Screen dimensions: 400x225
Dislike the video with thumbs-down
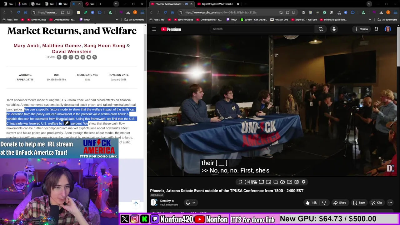click(x=324, y=202)
